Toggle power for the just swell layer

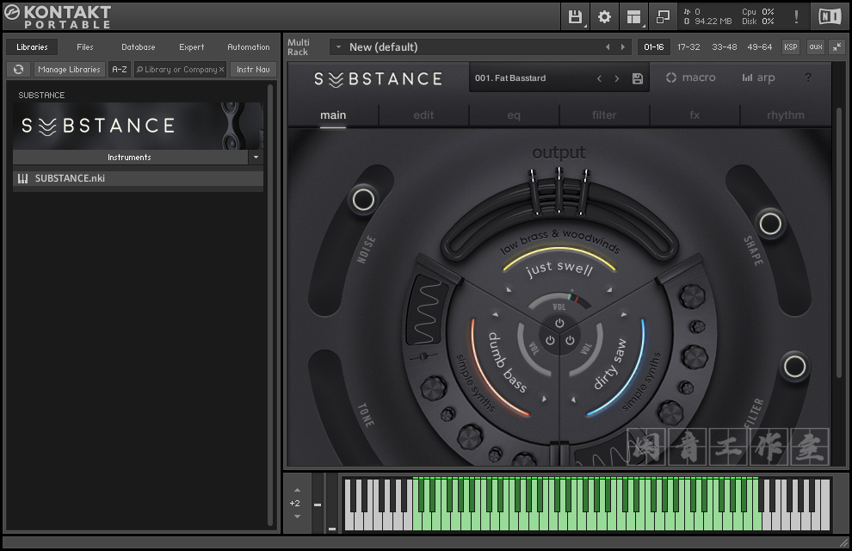coord(559,323)
